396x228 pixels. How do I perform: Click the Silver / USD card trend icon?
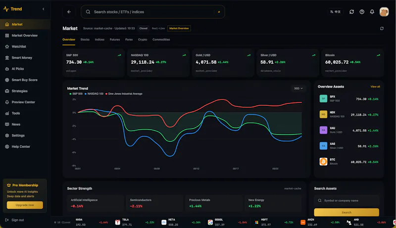[313, 55]
